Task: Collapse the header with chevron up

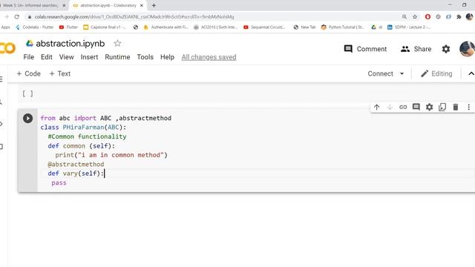Action: pyautogui.click(x=471, y=73)
